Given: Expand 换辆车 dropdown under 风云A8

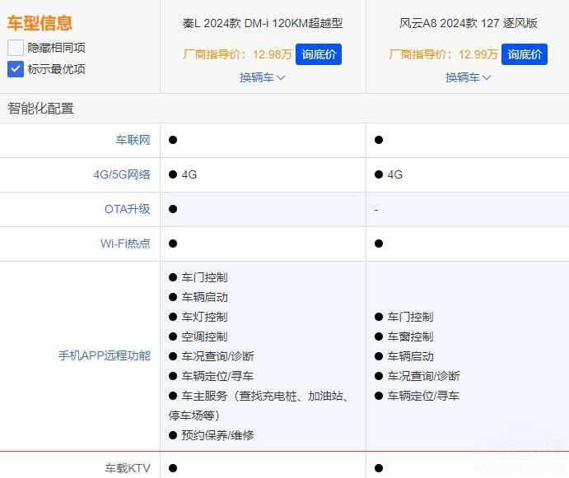Looking at the screenshot, I should 468,77.
